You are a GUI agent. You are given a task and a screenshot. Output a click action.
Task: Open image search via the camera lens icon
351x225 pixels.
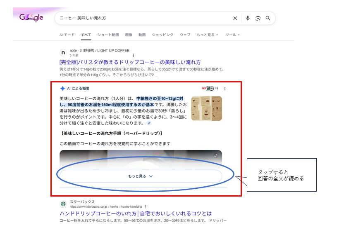[258, 18]
